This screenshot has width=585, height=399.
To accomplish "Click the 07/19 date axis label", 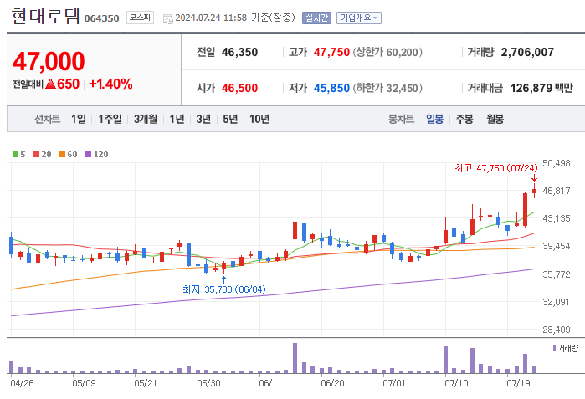I will coord(518,383).
